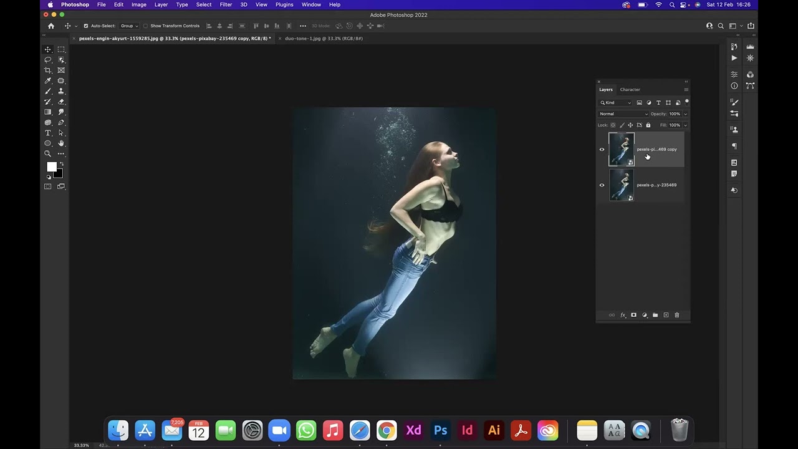Viewport: 798px width, 449px height.
Task: Select the Hand tool
Action: 61,143
